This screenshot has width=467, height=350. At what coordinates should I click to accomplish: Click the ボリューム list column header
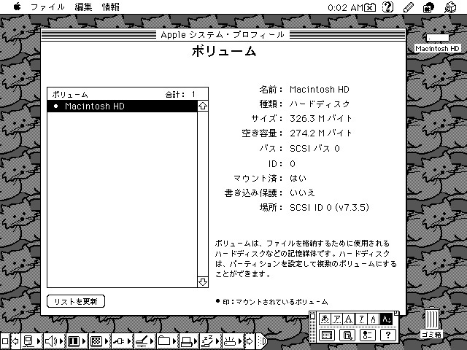point(70,95)
